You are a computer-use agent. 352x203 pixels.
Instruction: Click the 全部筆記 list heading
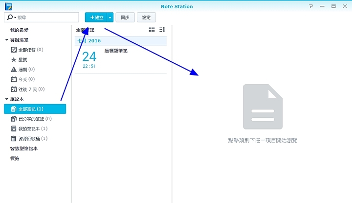click(85, 30)
